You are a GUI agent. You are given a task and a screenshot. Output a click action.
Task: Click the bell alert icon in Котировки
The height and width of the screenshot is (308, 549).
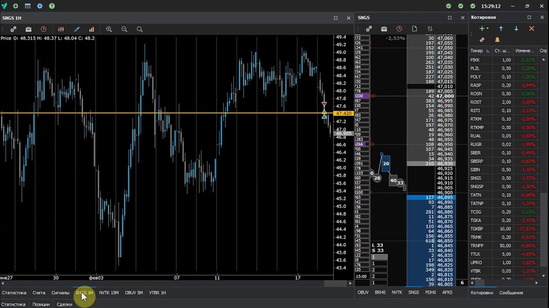pos(498,39)
